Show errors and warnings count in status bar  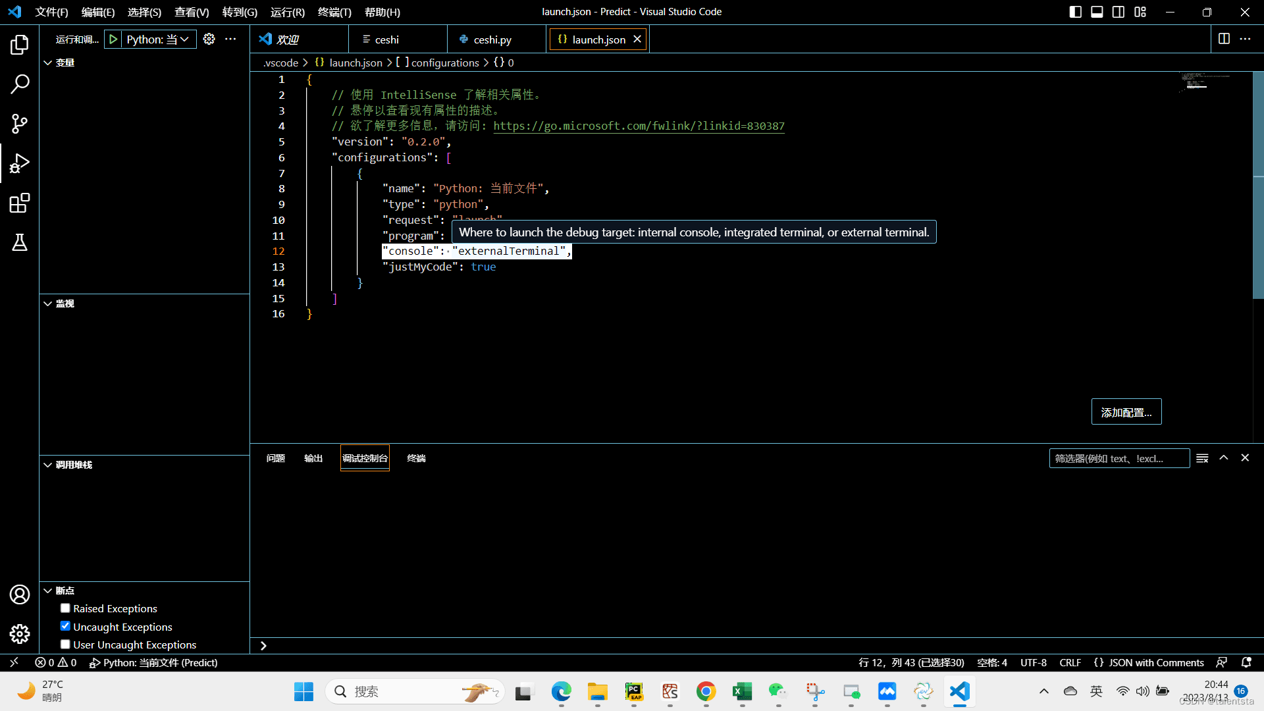56,662
